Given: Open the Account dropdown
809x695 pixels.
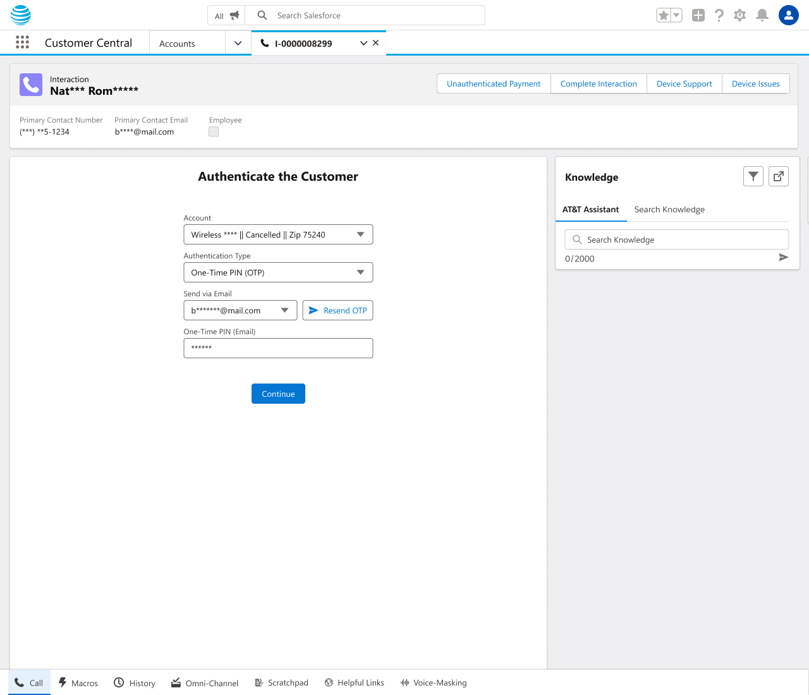Looking at the screenshot, I should click(x=278, y=234).
